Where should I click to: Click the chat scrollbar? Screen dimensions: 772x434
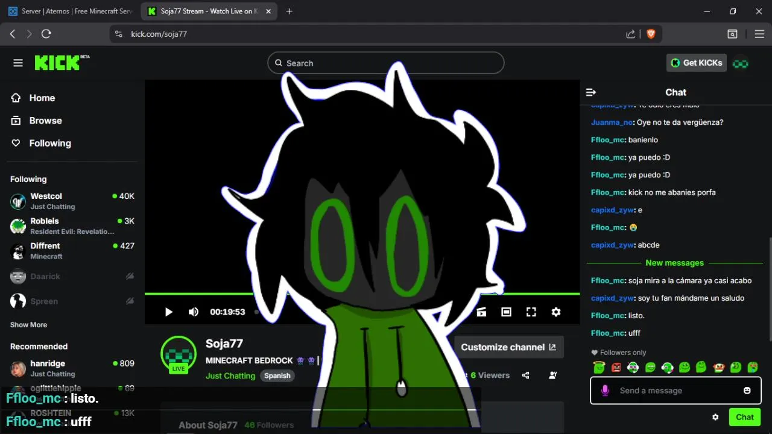[770, 289]
